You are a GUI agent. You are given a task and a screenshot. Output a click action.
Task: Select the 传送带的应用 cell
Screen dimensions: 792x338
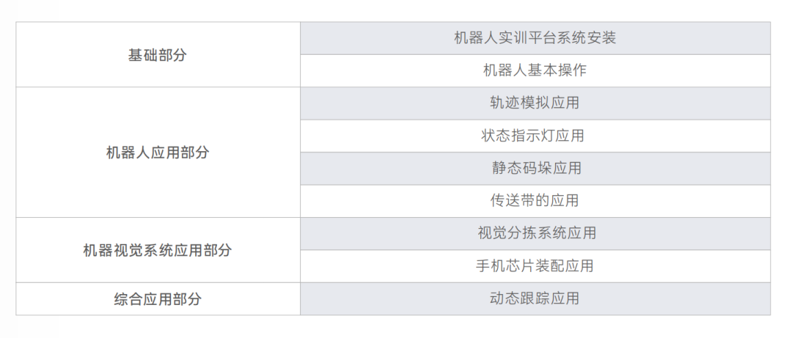point(535,201)
